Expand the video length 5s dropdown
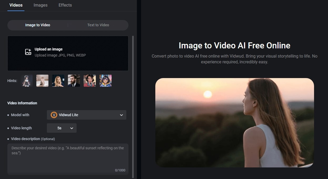Screen dimensions: 328x179 click(x=62, y=128)
